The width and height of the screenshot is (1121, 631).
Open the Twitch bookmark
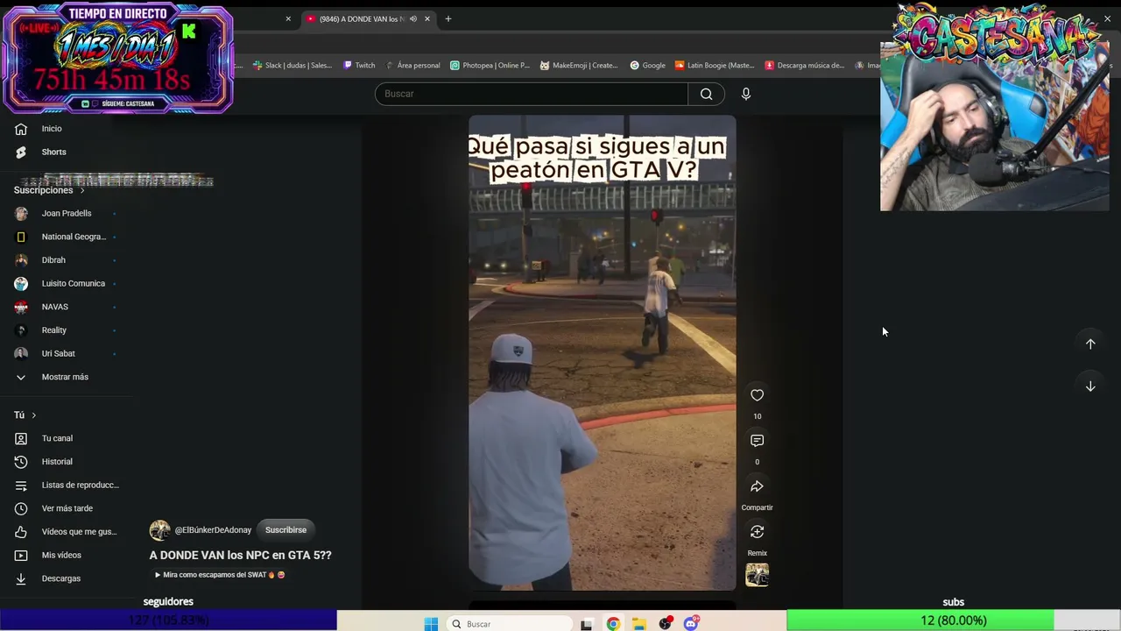point(359,65)
